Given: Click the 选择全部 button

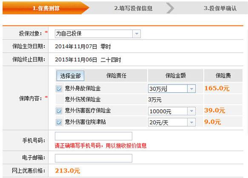Looking at the screenshot, I should coord(70,76).
